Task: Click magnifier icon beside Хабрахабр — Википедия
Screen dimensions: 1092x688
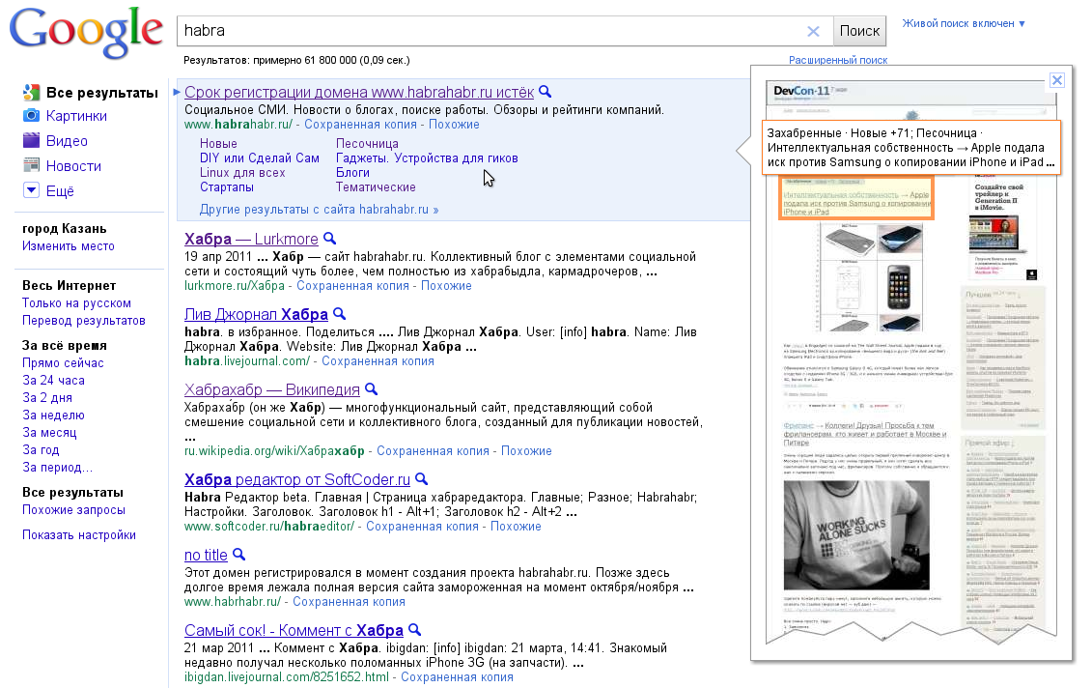Action: [371, 389]
